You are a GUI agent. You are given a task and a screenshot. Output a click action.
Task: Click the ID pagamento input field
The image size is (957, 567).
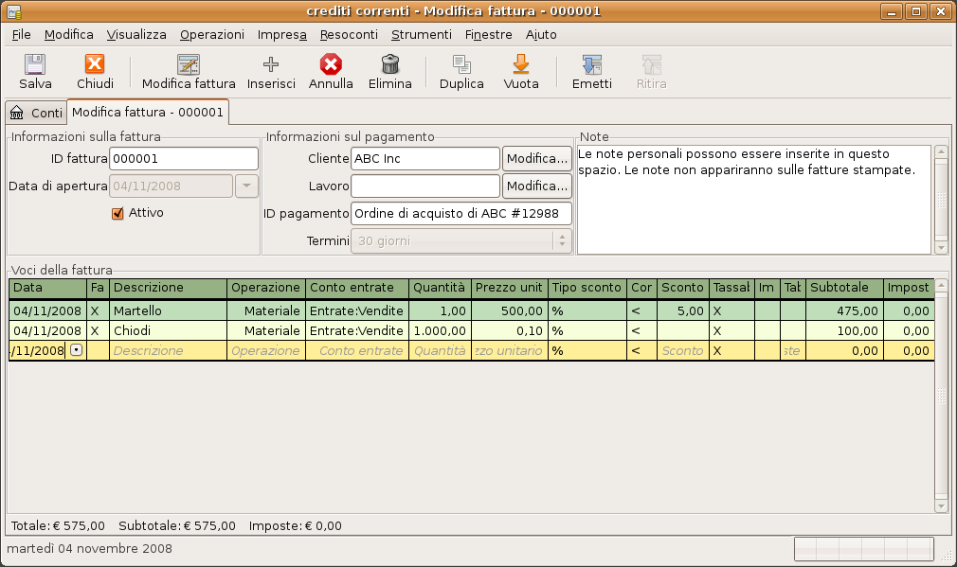click(461, 213)
